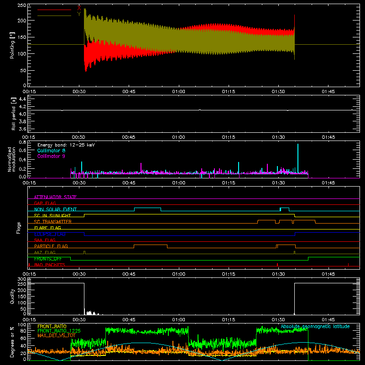Select the FLARE_FLAG label
Image resolution: width=365 pixels, height=365 pixels.
point(47,228)
